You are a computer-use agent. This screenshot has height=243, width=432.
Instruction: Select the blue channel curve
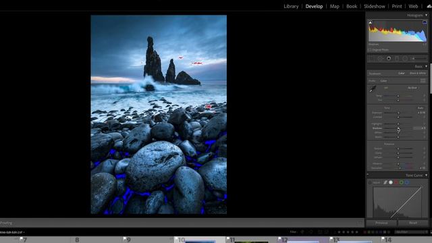[x=407, y=182]
